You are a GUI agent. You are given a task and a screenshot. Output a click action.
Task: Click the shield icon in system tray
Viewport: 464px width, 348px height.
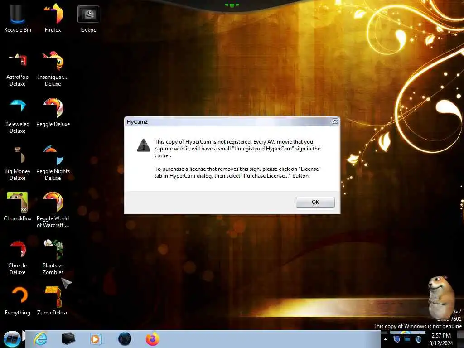[396, 339]
